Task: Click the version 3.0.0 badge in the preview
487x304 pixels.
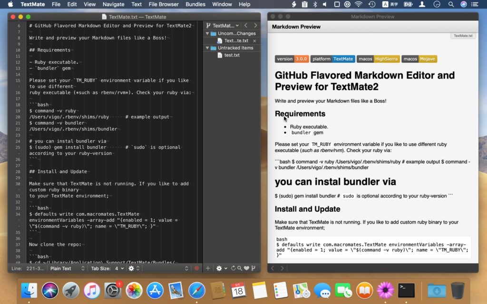Action: 292,59
